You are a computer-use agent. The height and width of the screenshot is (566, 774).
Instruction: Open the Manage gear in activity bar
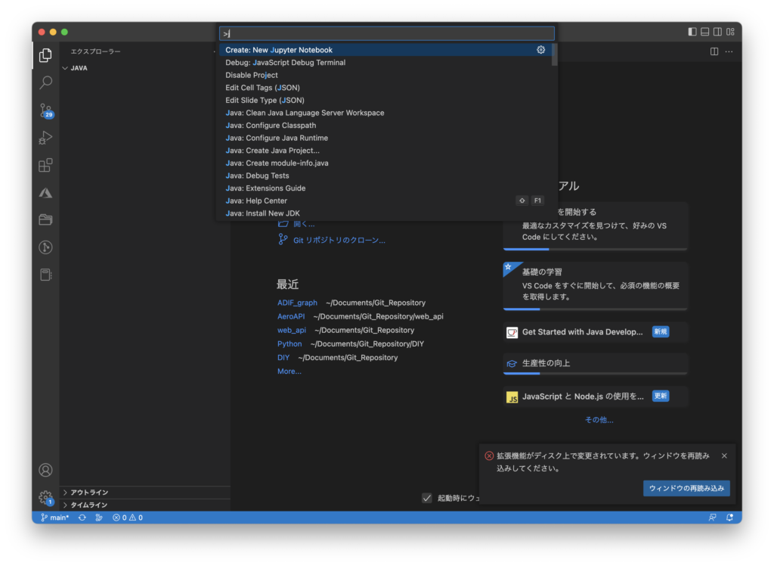45,497
